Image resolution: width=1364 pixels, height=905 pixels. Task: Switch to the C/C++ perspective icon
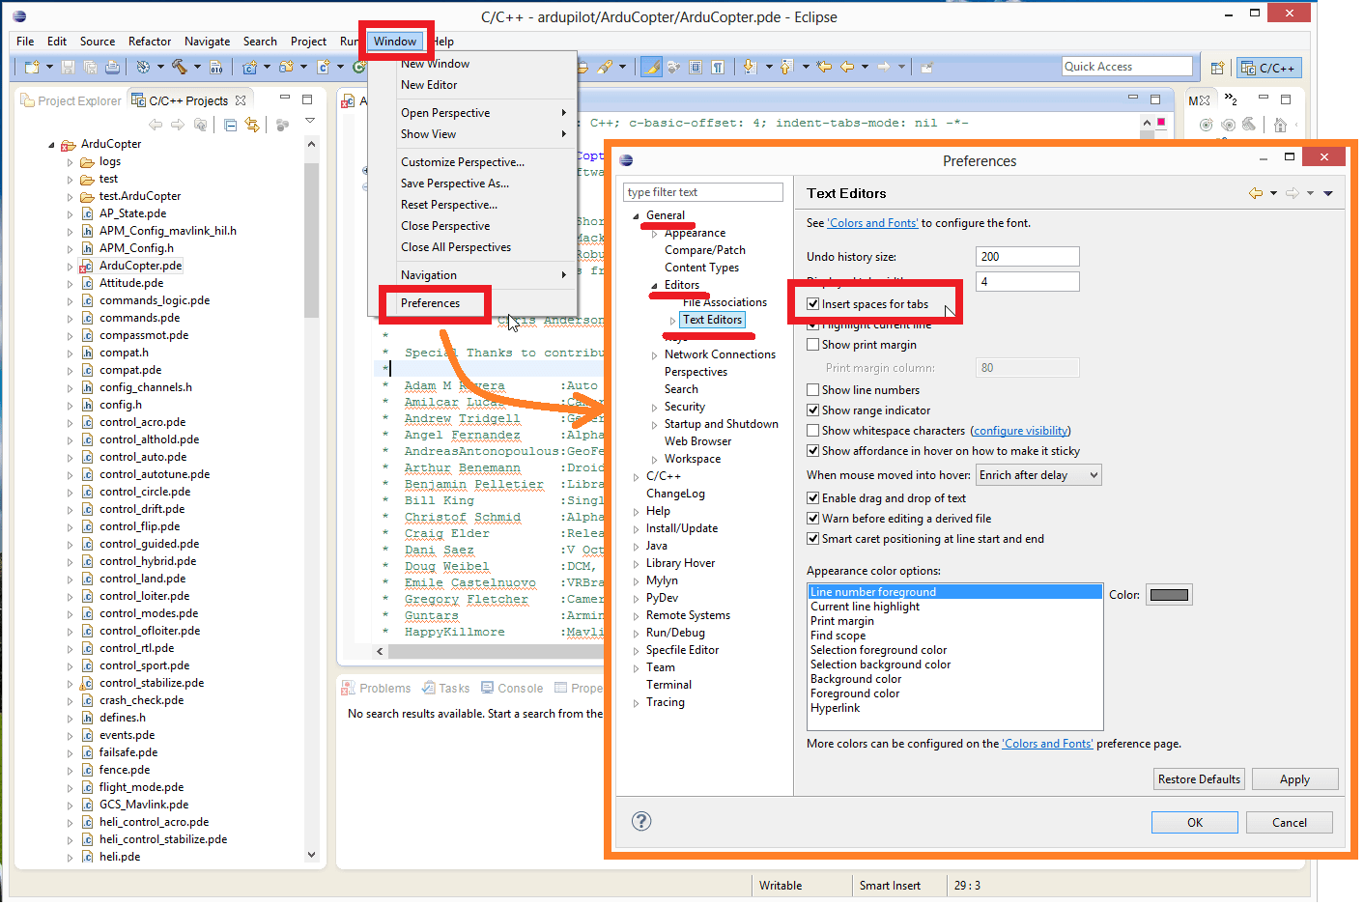pos(1270,68)
